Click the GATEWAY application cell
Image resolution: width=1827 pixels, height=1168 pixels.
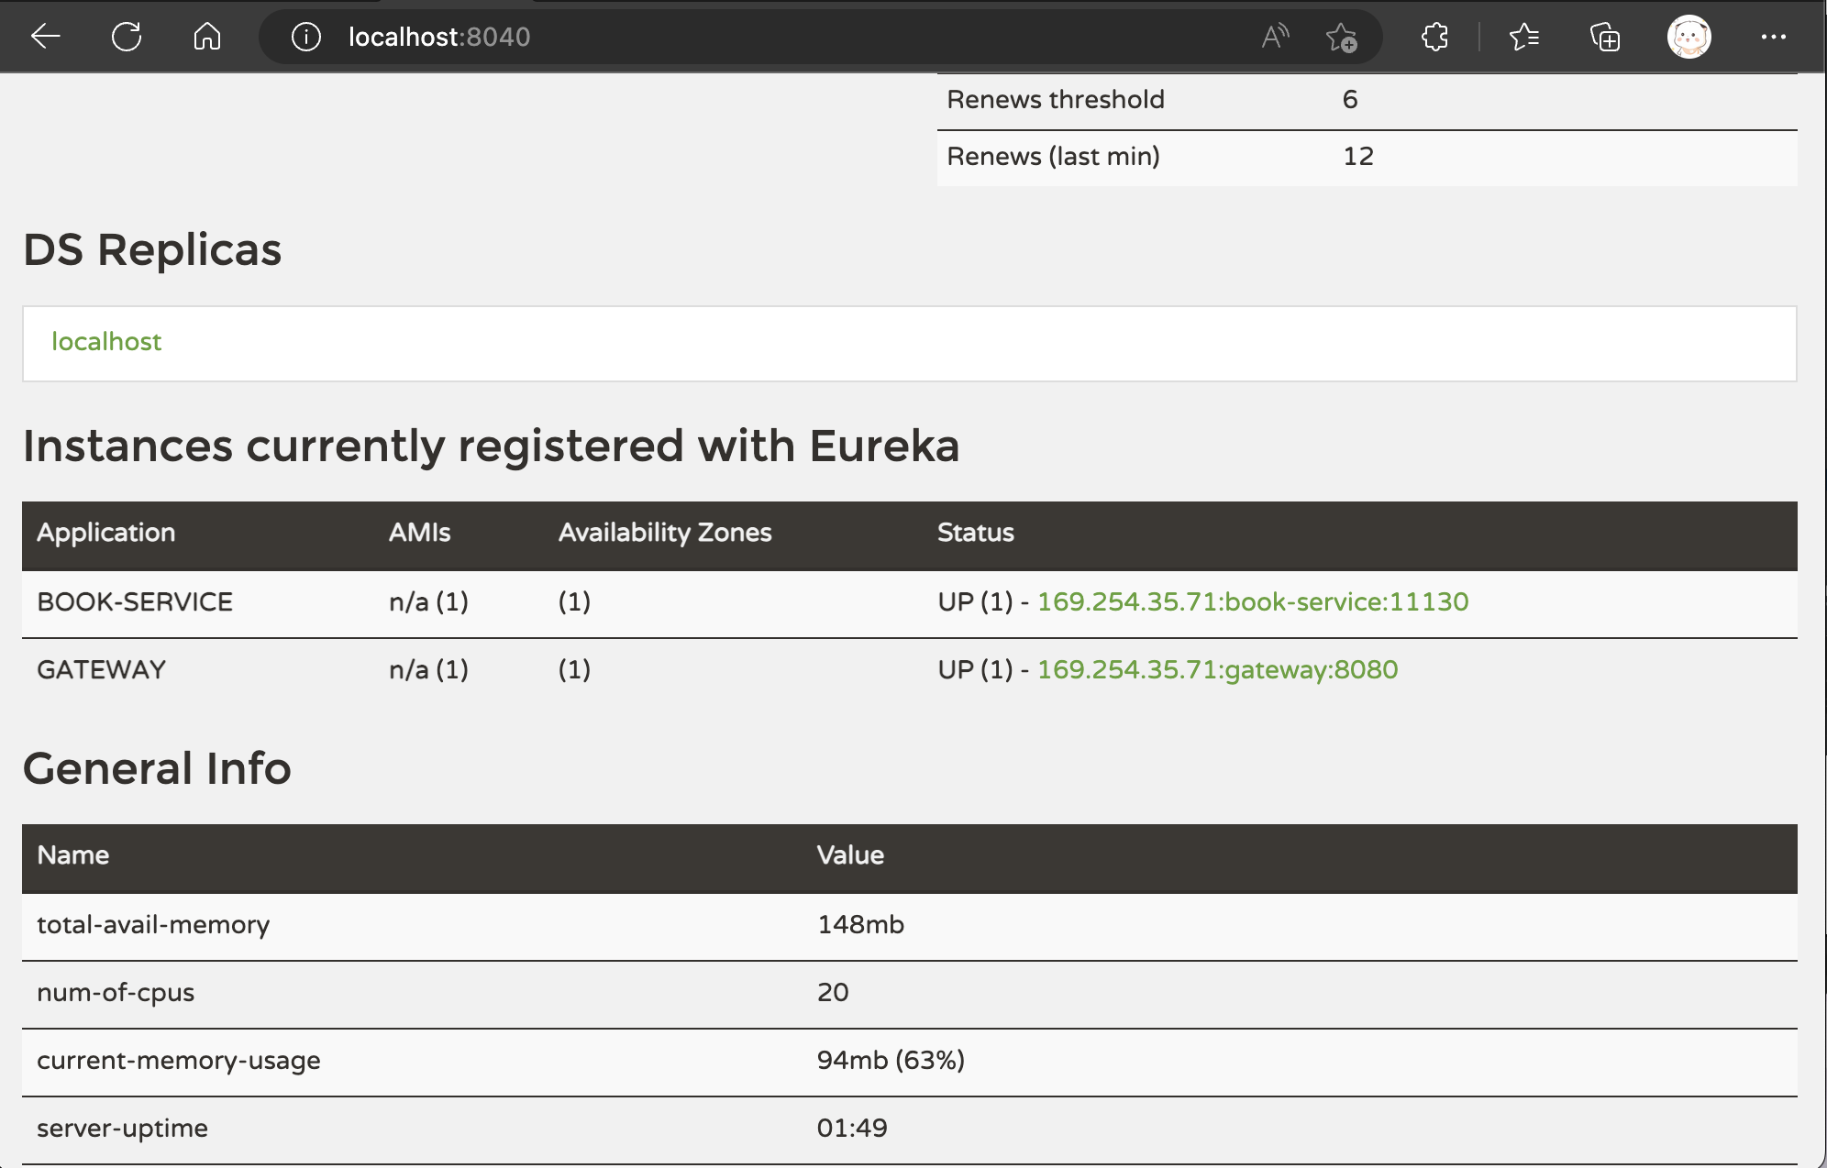click(102, 670)
